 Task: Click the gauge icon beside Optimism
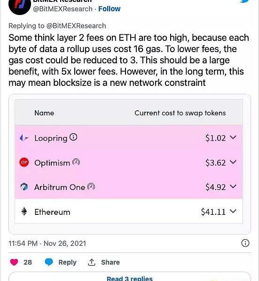tap(76, 162)
